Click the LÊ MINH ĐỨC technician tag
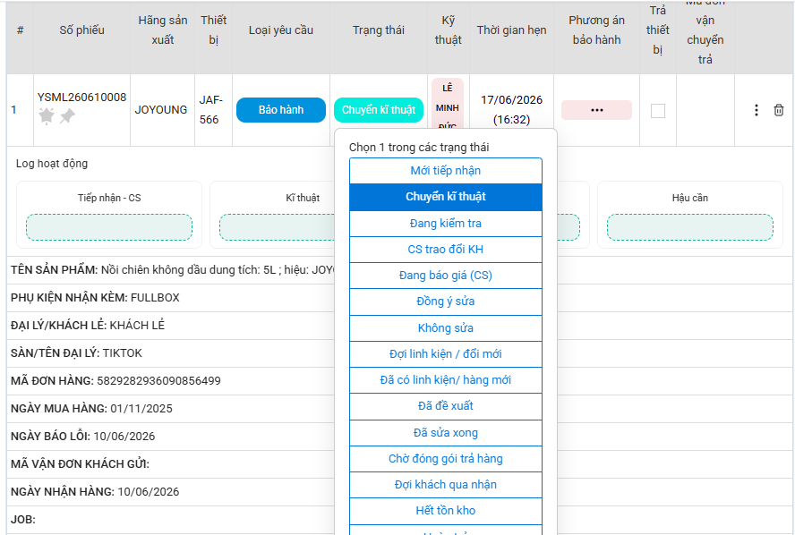Screen dimensions: 795x535 click(448, 104)
